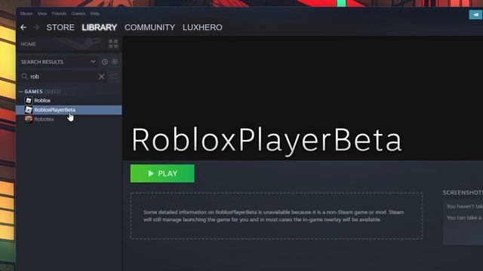Go back with the left arrow
The image size is (483, 271).
[x=23, y=27]
